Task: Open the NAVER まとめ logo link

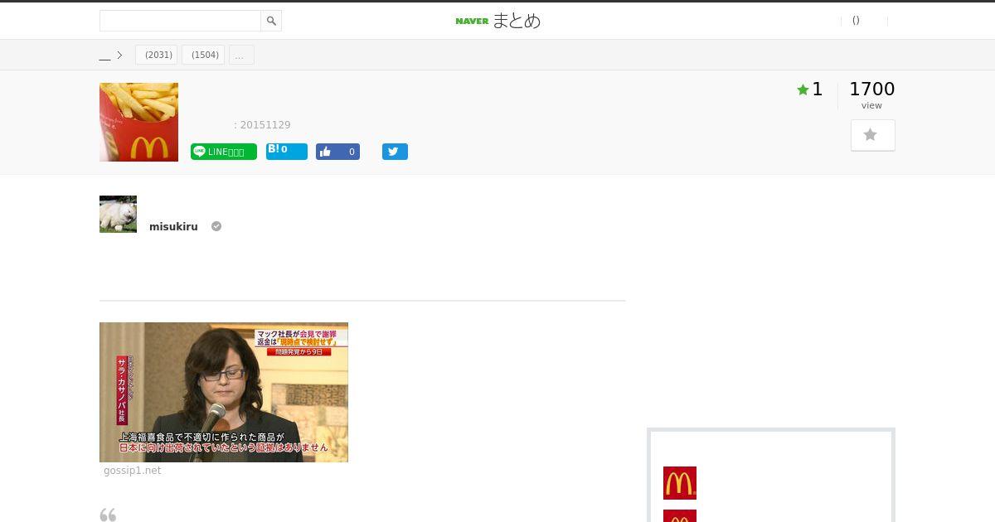Action: 498,21
